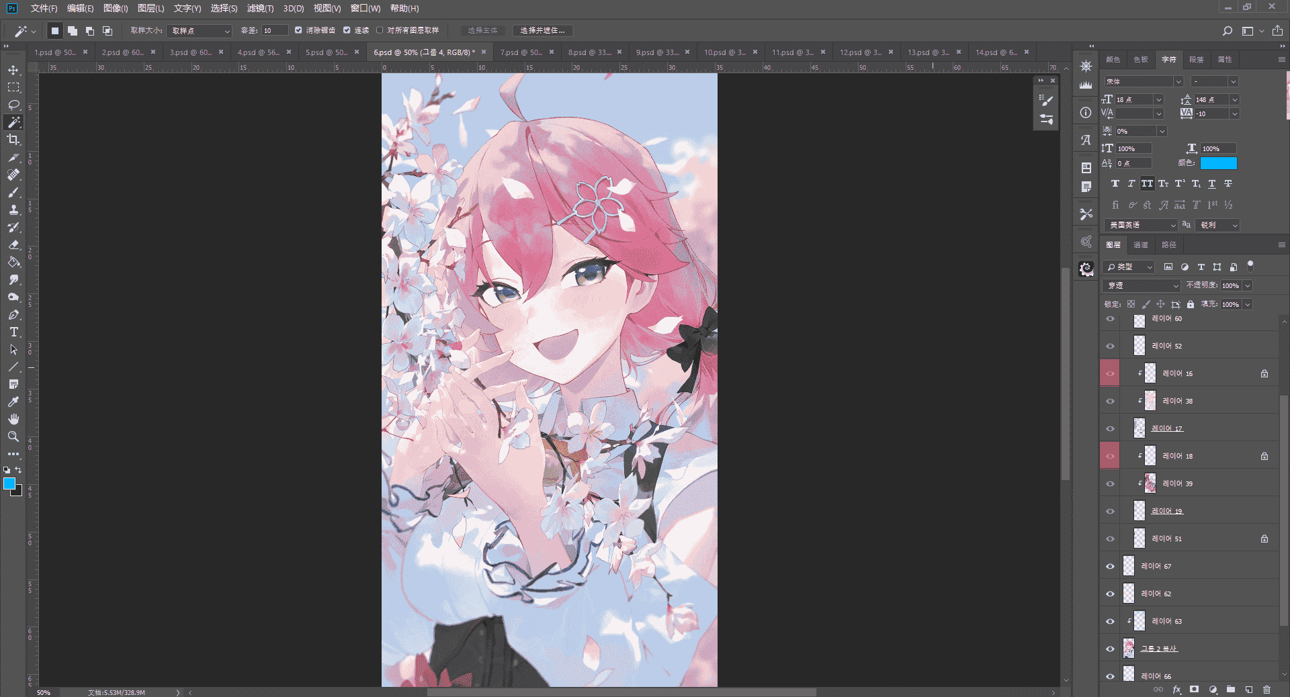Open the 图像(I) menu

pos(116,9)
